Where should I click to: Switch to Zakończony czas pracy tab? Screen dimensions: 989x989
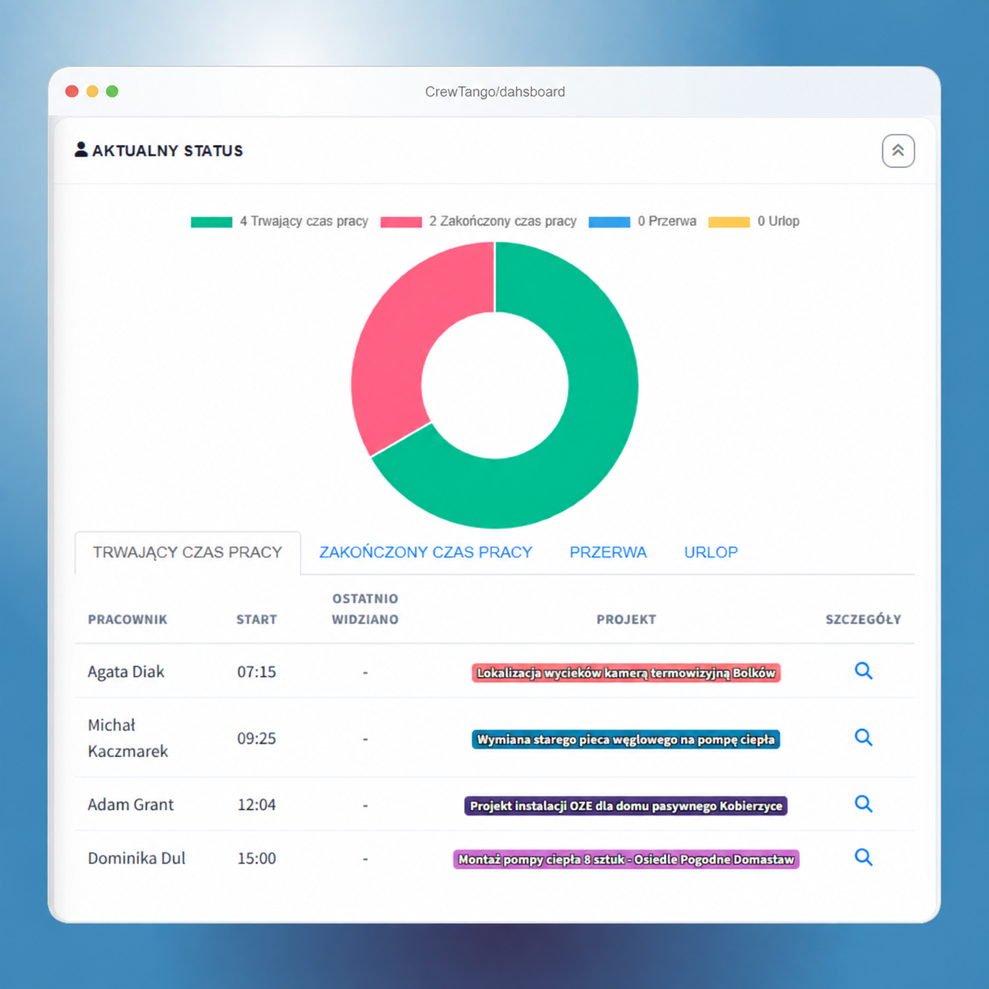pos(426,553)
